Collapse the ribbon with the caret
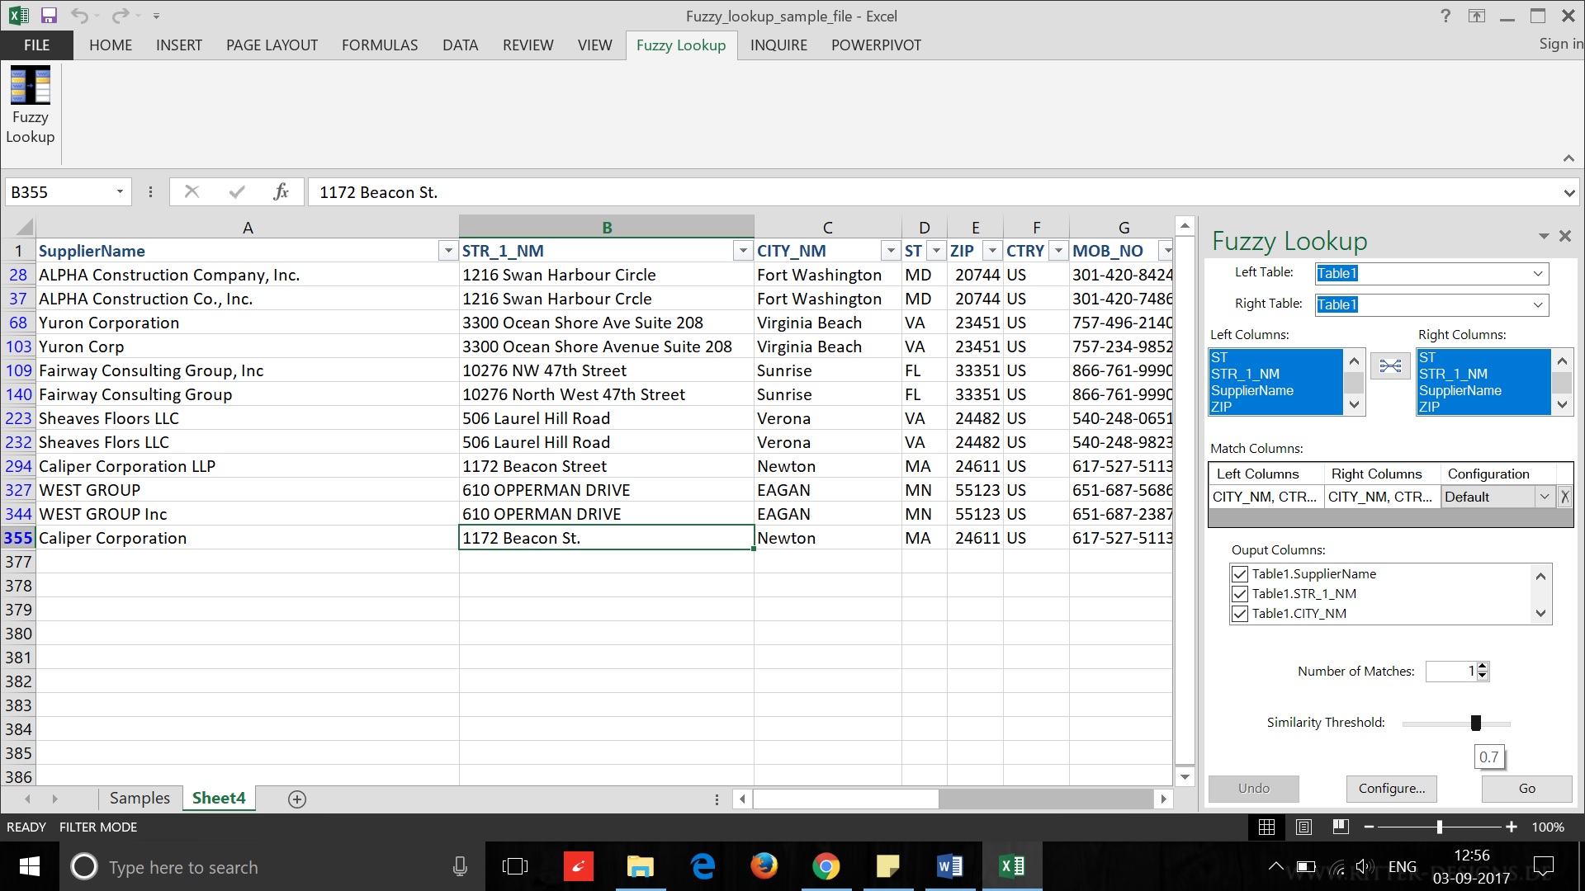 pos(1568,158)
